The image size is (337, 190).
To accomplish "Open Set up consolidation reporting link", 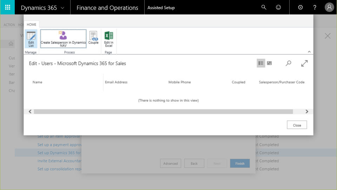I will pyautogui.click(x=59, y=169).
